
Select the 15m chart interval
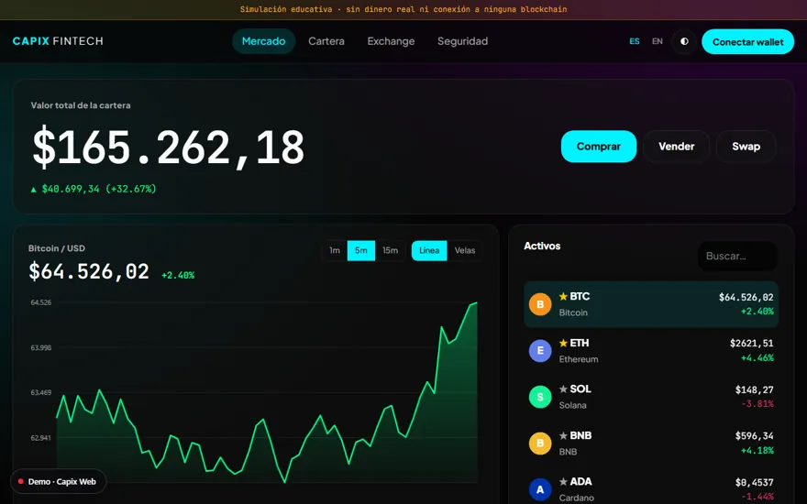(390, 250)
